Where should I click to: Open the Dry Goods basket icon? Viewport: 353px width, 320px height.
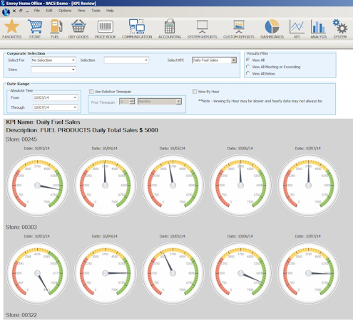[78, 26]
